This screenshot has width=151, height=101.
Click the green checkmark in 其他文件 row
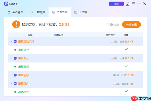click(x=126, y=91)
